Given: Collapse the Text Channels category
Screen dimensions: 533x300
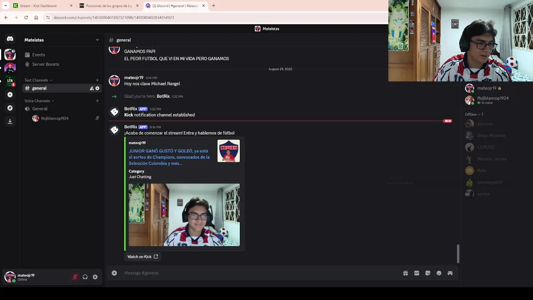Looking at the screenshot, I should [38, 80].
